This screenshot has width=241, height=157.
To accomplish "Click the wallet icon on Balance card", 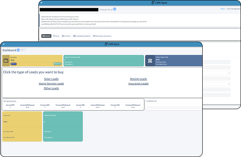I will 6,61.
